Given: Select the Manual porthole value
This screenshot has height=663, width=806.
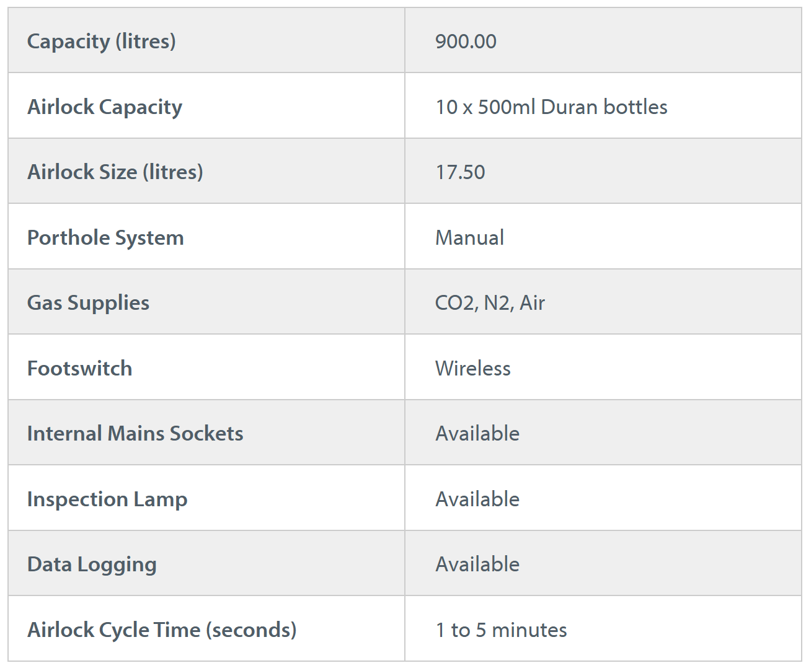Looking at the screenshot, I should [x=469, y=238].
